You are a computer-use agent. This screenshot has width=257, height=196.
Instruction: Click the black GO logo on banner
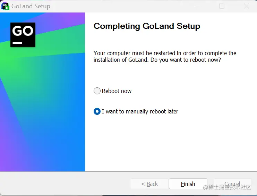23,35
